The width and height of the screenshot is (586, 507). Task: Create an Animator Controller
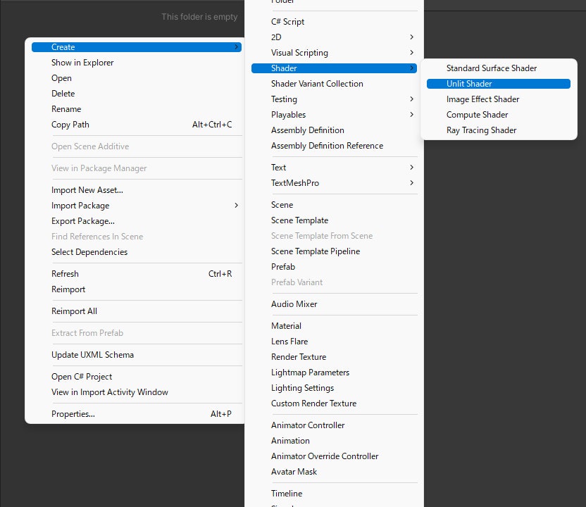[334, 425]
